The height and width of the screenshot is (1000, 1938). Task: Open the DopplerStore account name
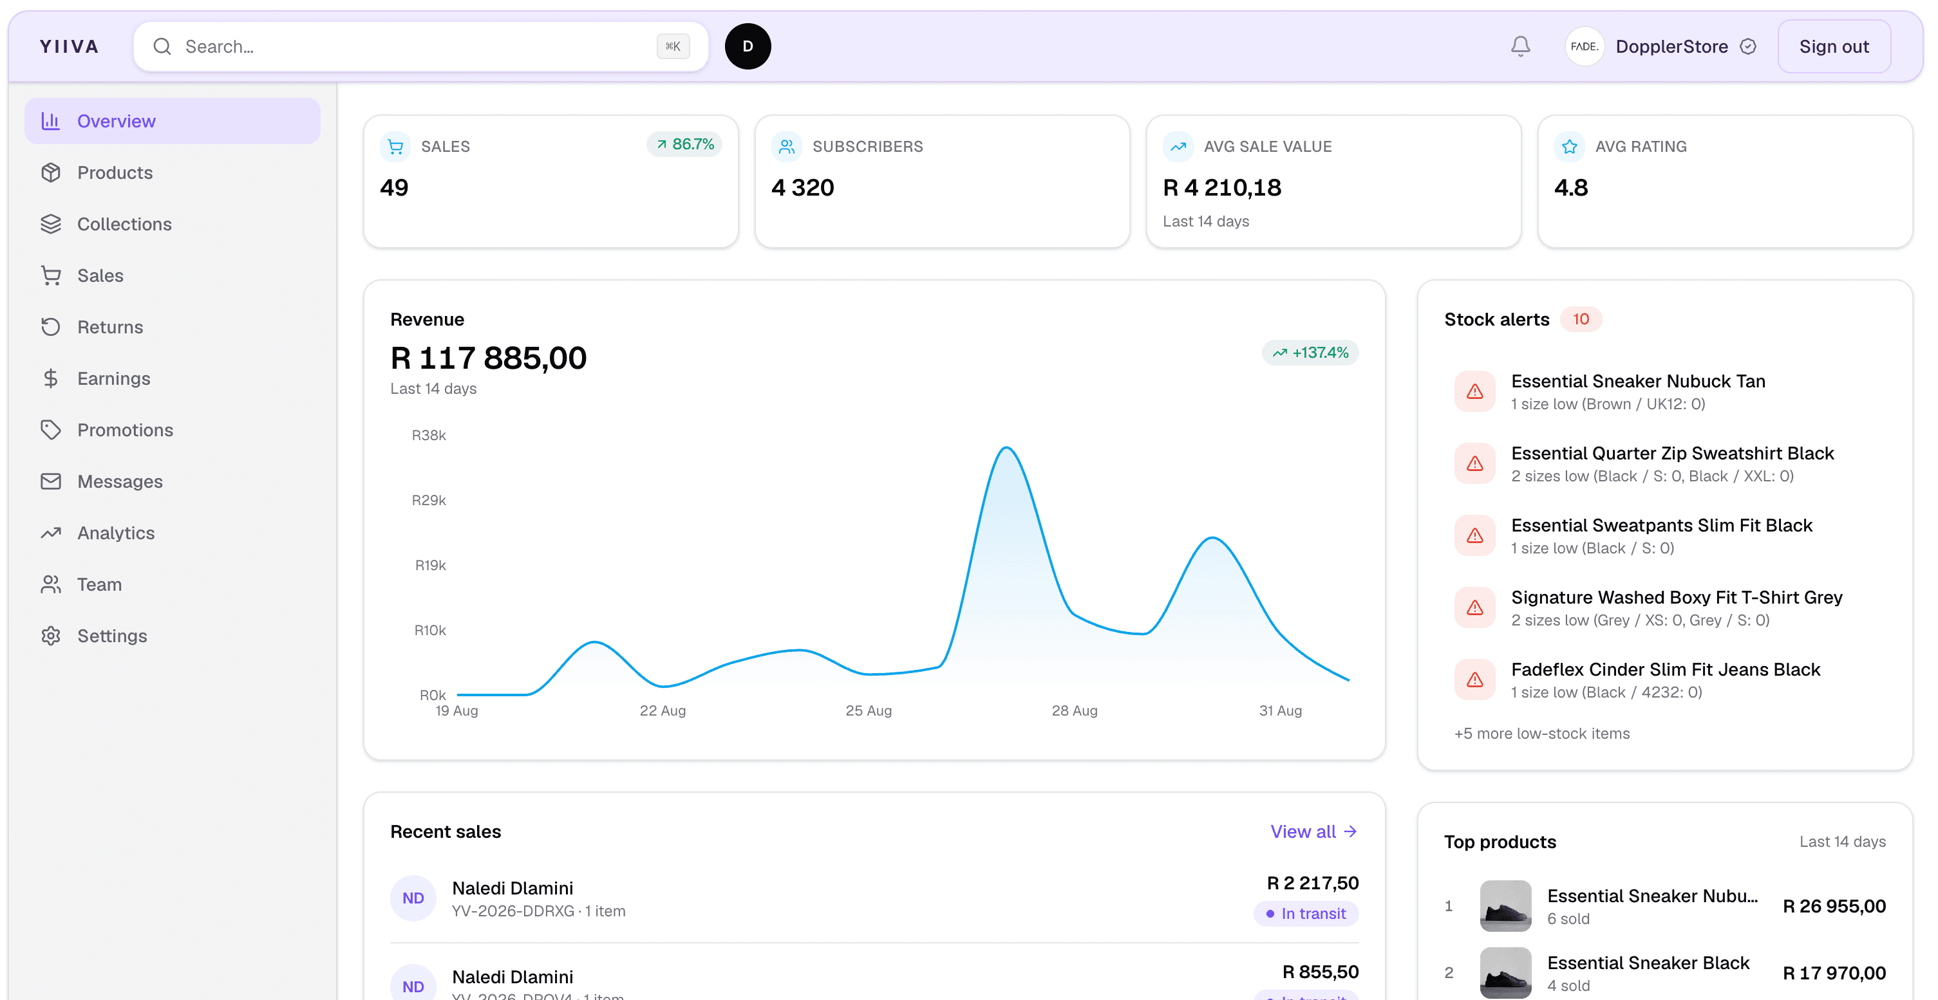point(1671,46)
